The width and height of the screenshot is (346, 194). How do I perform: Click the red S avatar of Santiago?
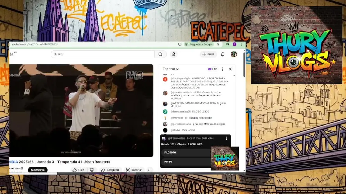point(165,79)
